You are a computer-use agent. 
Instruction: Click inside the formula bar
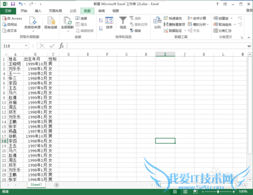pyautogui.click(x=157, y=46)
